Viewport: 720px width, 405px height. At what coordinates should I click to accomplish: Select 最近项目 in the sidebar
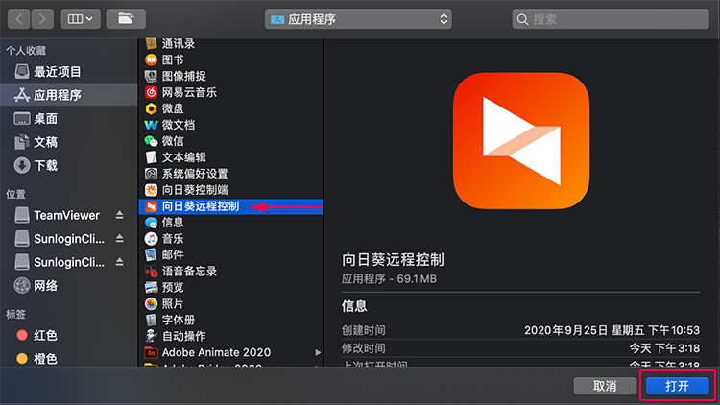pyautogui.click(x=57, y=72)
